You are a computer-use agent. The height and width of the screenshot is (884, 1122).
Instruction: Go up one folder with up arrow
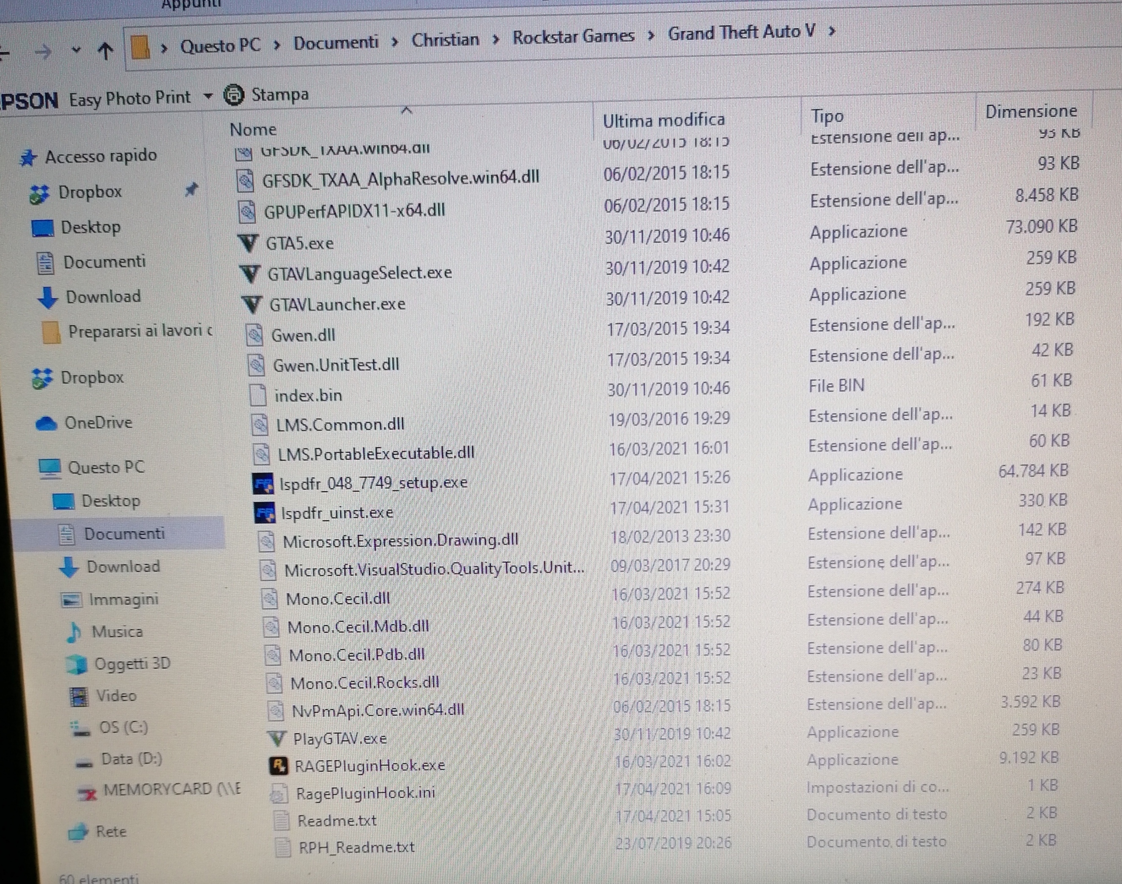(x=106, y=51)
